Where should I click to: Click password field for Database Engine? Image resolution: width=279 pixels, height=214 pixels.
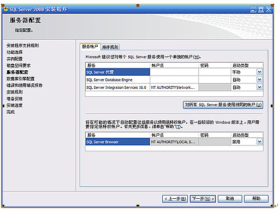[215, 80]
